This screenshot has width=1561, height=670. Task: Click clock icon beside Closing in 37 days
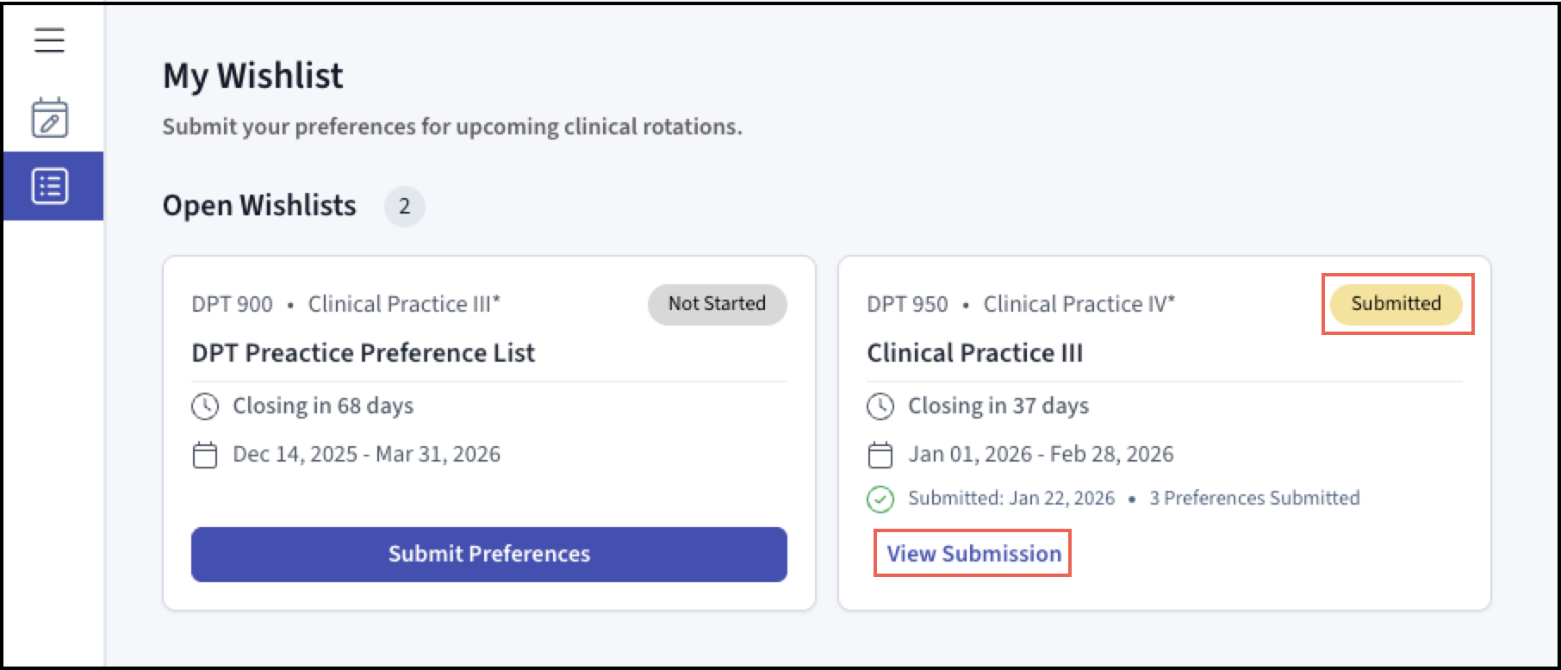880,406
